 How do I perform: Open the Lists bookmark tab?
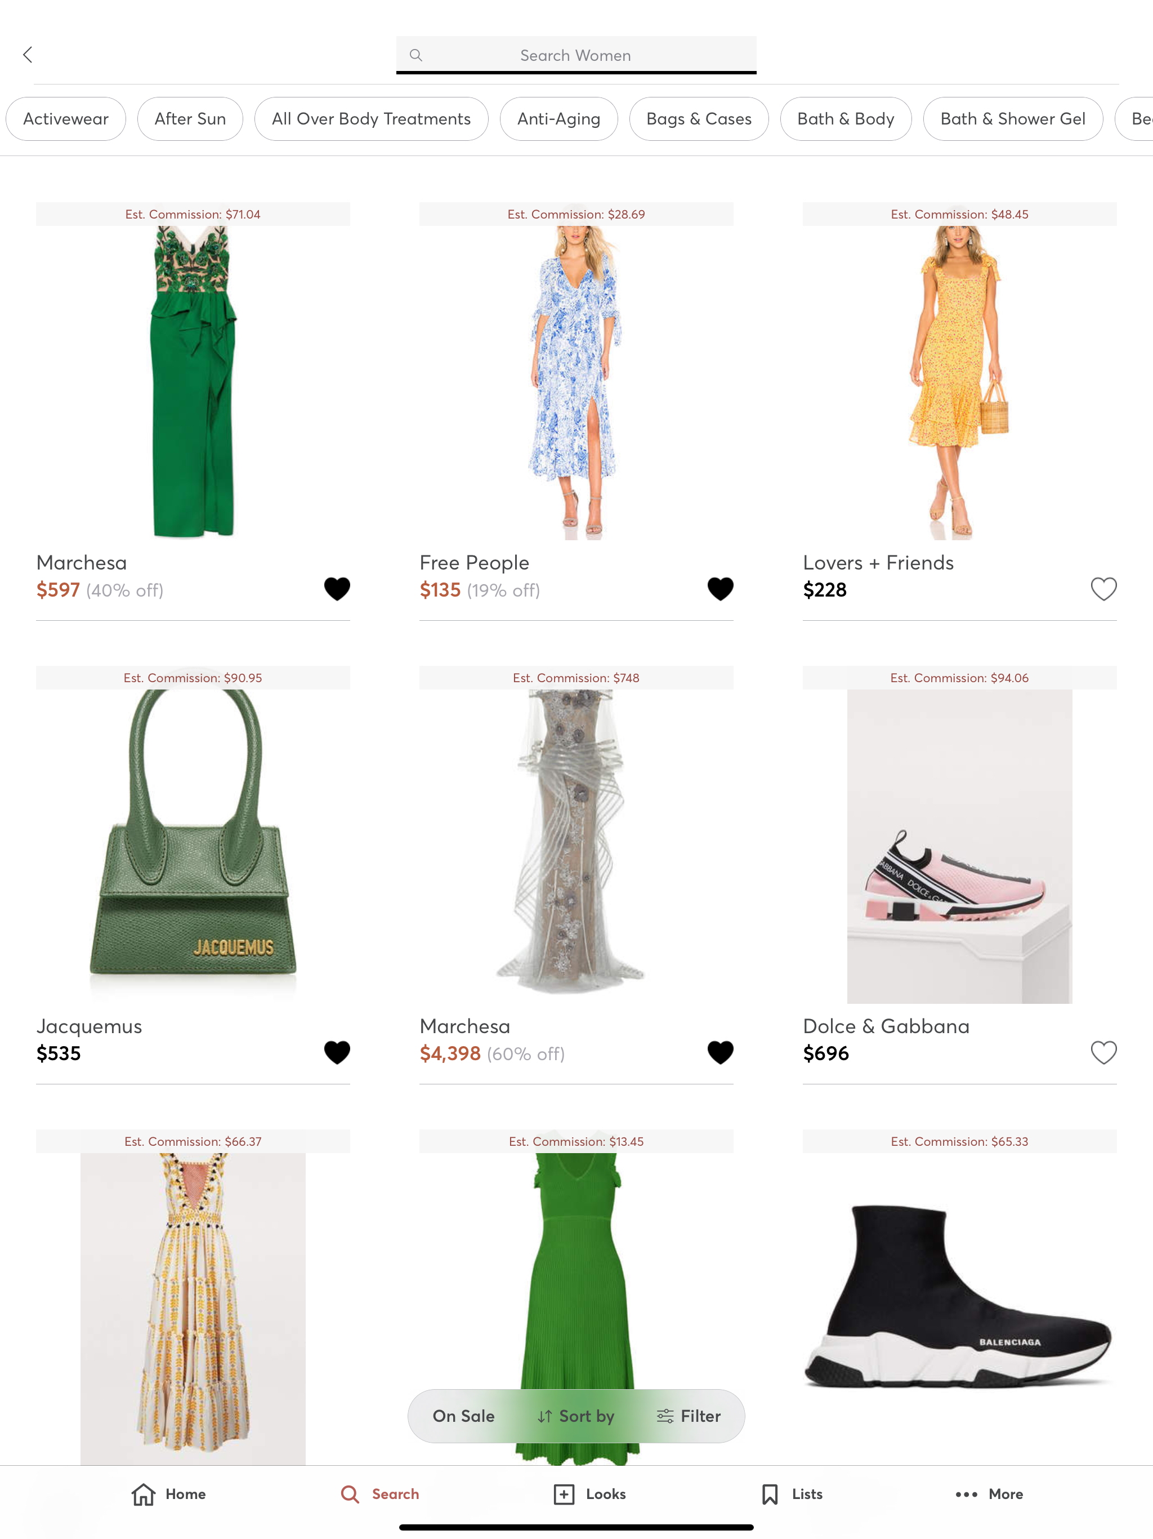[x=792, y=1494]
